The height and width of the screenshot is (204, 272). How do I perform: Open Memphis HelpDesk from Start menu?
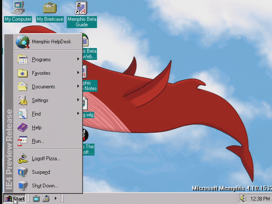(48, 42)
